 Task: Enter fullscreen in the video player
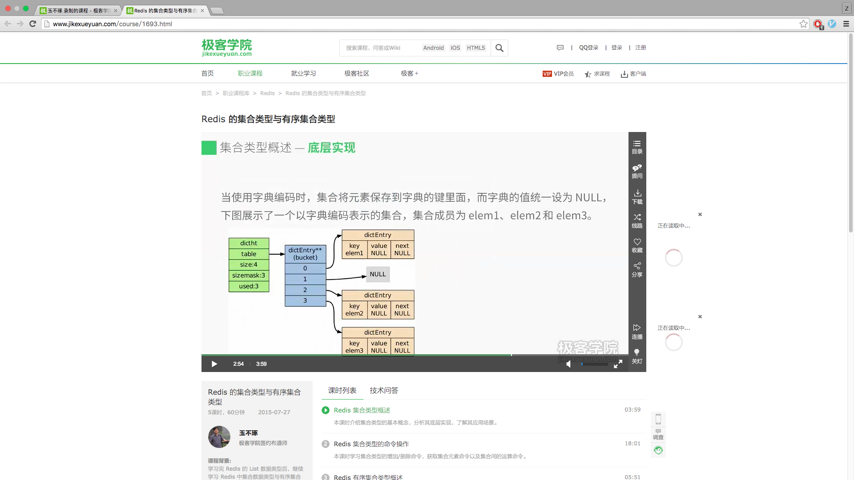tap(618, 364)
